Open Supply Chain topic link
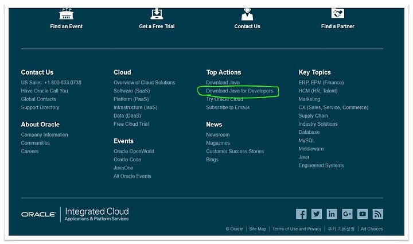This screenshot has height=244, width=413. [x=313, y=115]
